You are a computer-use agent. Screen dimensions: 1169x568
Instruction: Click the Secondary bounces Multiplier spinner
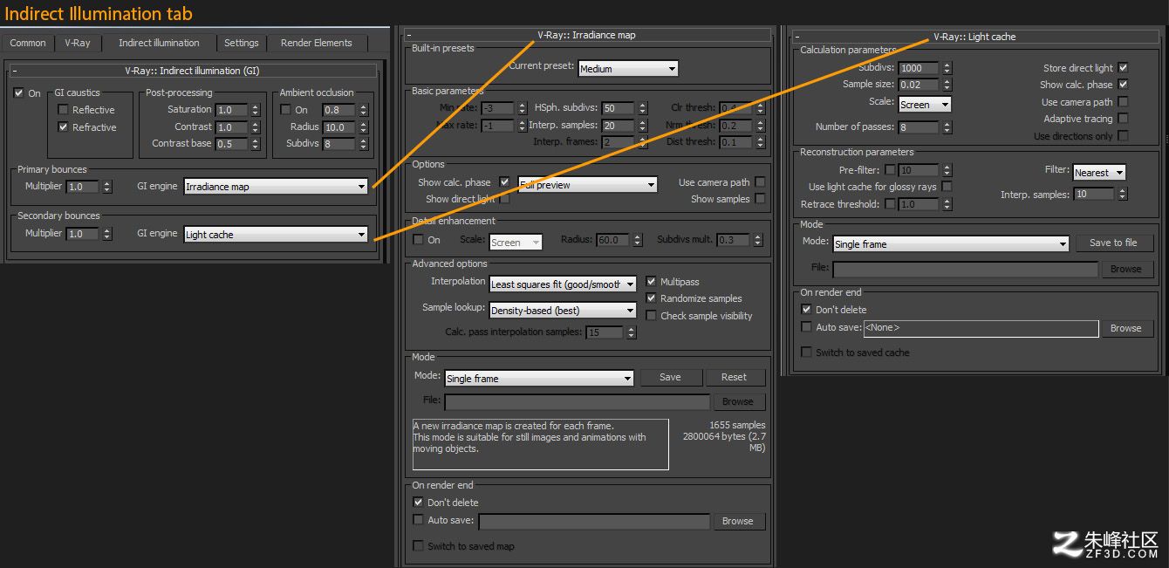pos(107,234)
